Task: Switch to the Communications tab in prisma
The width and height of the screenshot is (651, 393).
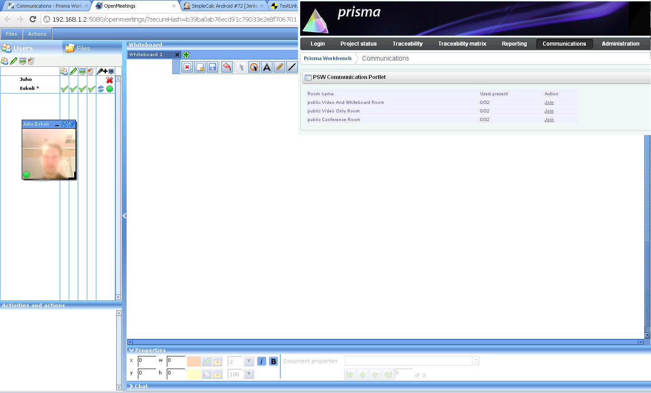Action: (564, 44)
